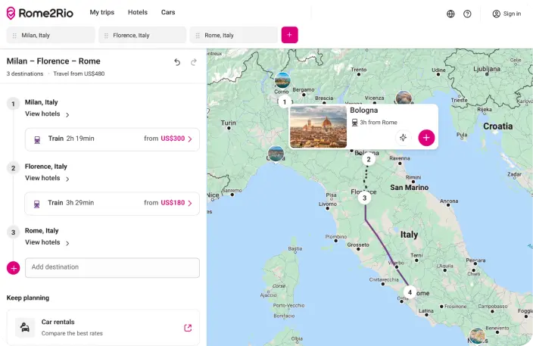Add Bologna with the pink plus button
Image resolution: width=533 pixels, height=346 pixels.
(x=426, y=138)
